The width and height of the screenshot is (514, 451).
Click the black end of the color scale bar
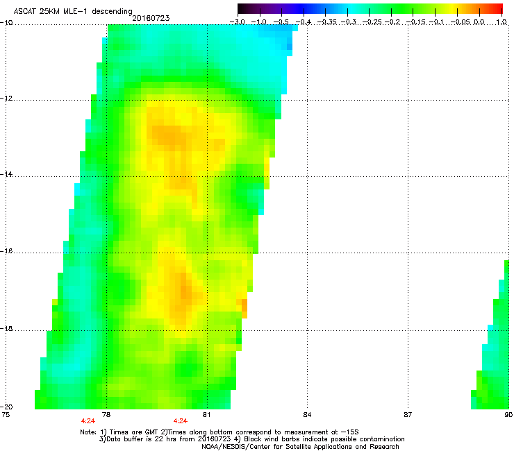pyautogui.click(x=243, y=8)
